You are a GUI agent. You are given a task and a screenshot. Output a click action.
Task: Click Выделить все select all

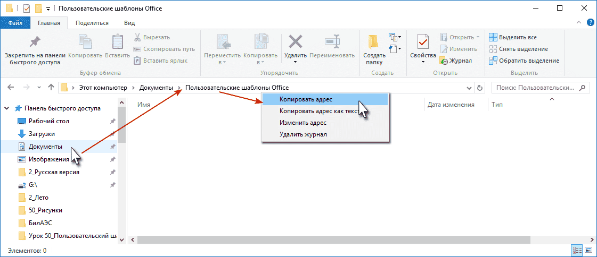[x=513, y=37]
